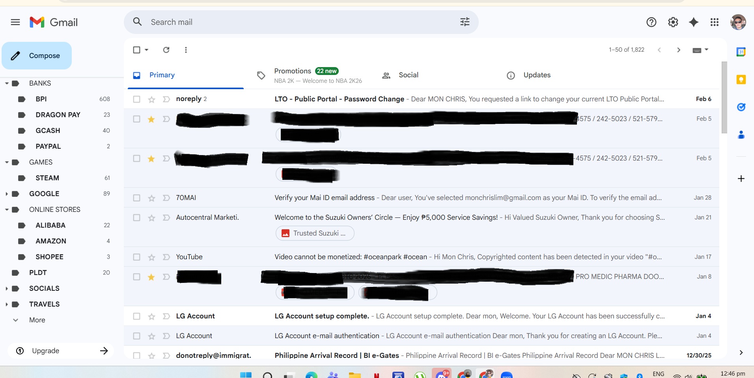Star the Autocentral Marketi. email

151,217
